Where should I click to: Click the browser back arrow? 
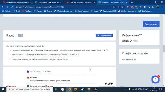[x=3, y=7]
